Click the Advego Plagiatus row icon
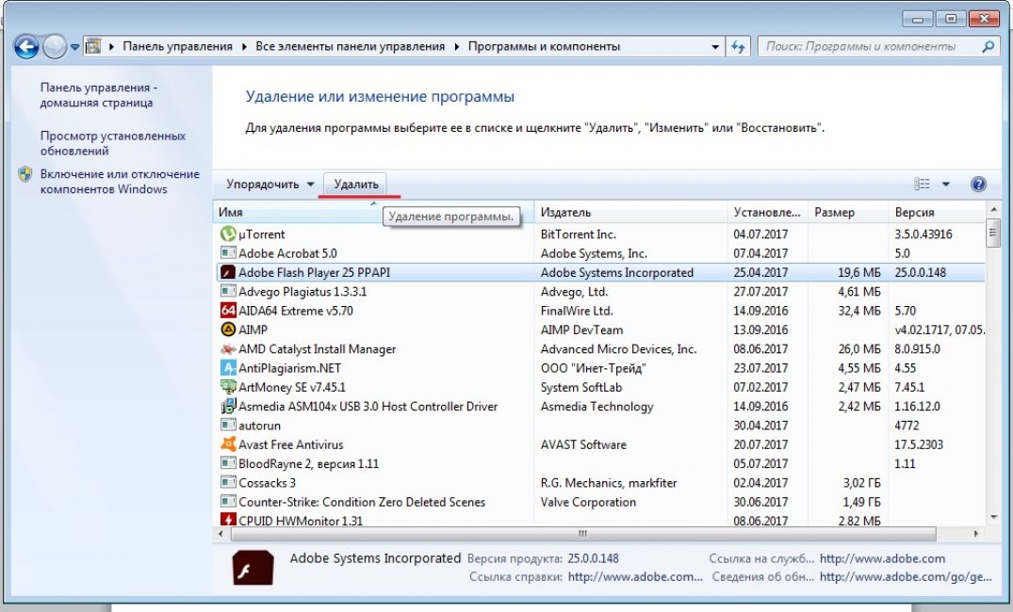This screenshot has width=1013, height=612. pos(228,291)
